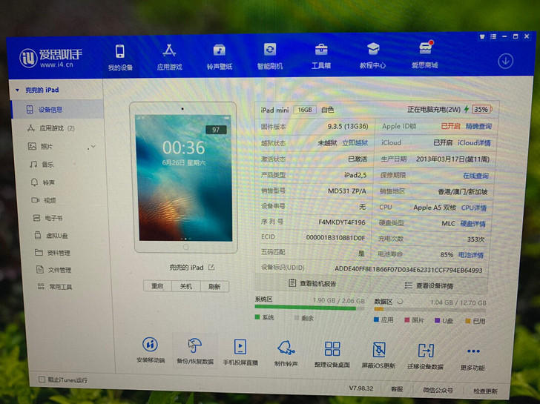Edit the device name 兜兜的 iPad icon

[211, 267]
